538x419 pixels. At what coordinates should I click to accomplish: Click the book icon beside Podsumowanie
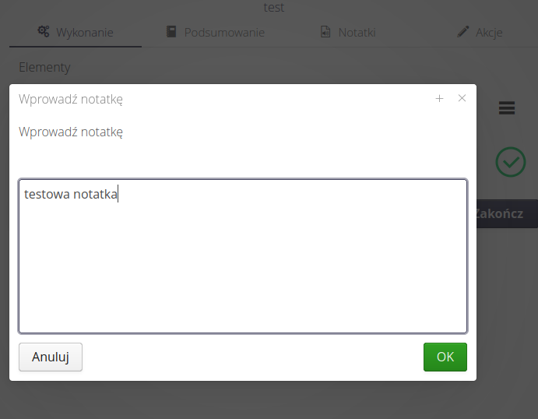coord(171,32)
